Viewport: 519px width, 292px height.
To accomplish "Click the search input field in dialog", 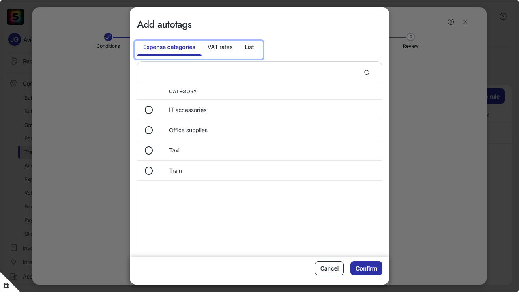I will [259, 73].
